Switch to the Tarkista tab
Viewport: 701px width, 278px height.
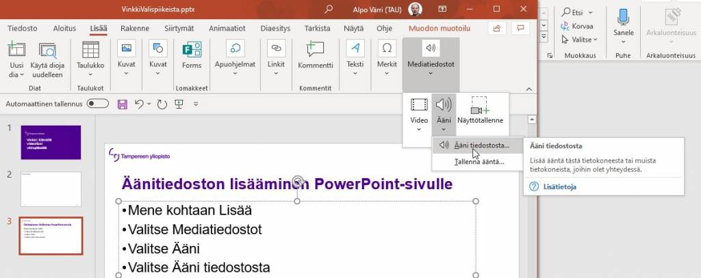pyautogui.click(x=318, y=28)
